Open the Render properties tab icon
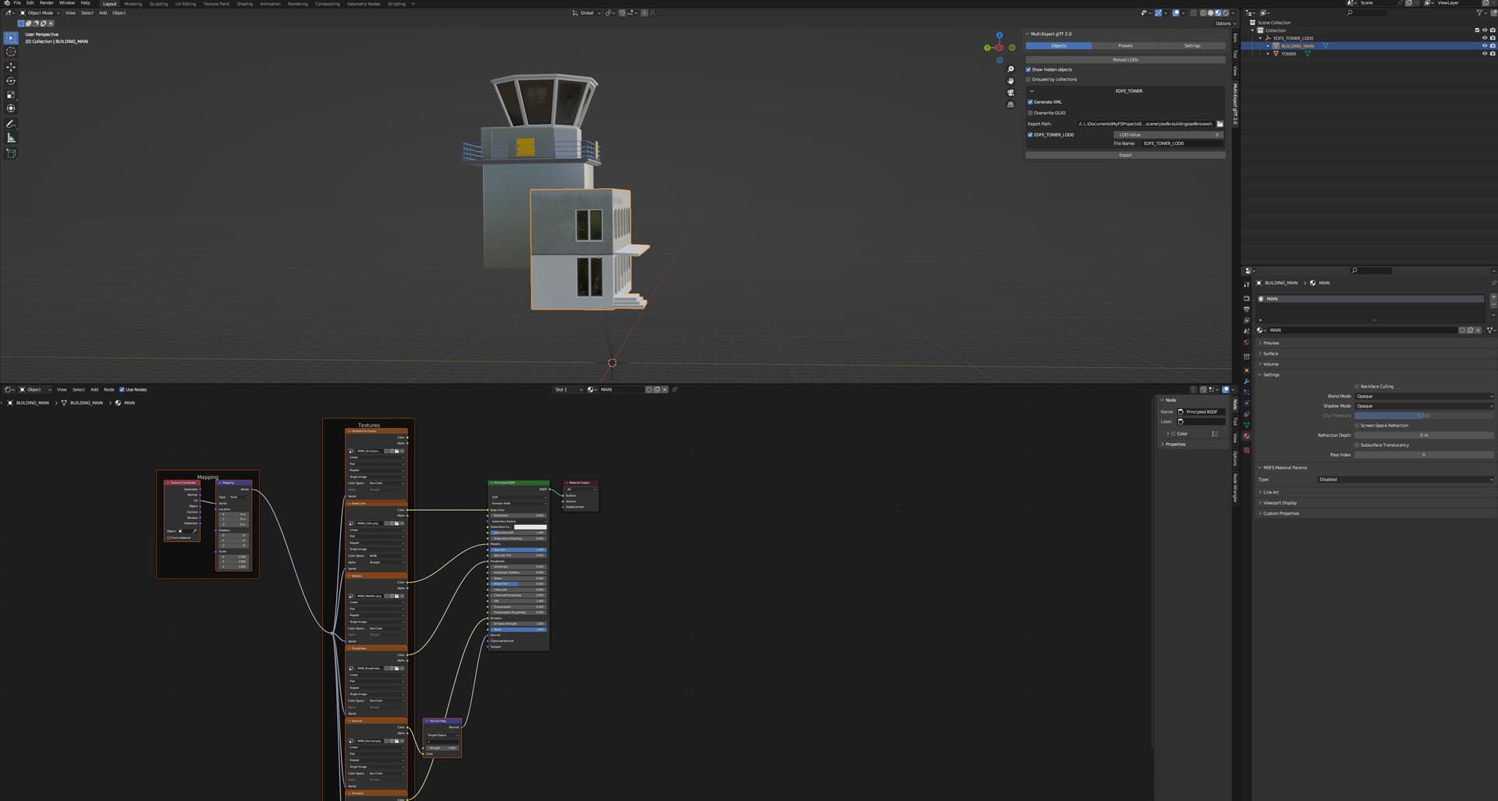Image resolution: width=1498 pixels, height=801 pixels. [x=1246, y=299]
